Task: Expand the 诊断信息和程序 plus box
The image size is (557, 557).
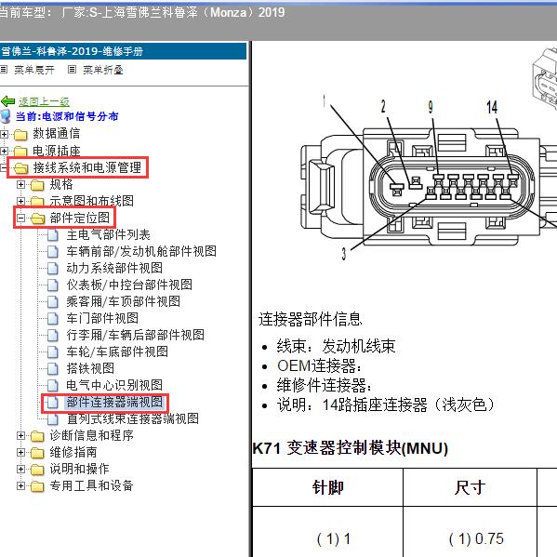Action: pyautogui.click(x=21, y=435)
